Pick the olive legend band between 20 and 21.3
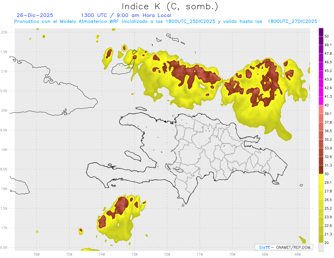Viewport: 334px width, 258px height. (x=321, y=239)
